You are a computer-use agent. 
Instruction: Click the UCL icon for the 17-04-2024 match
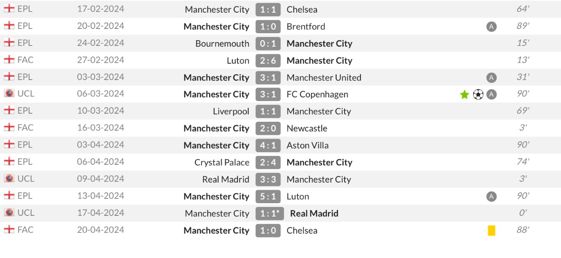pyautogui.click(x=9, y=213)
